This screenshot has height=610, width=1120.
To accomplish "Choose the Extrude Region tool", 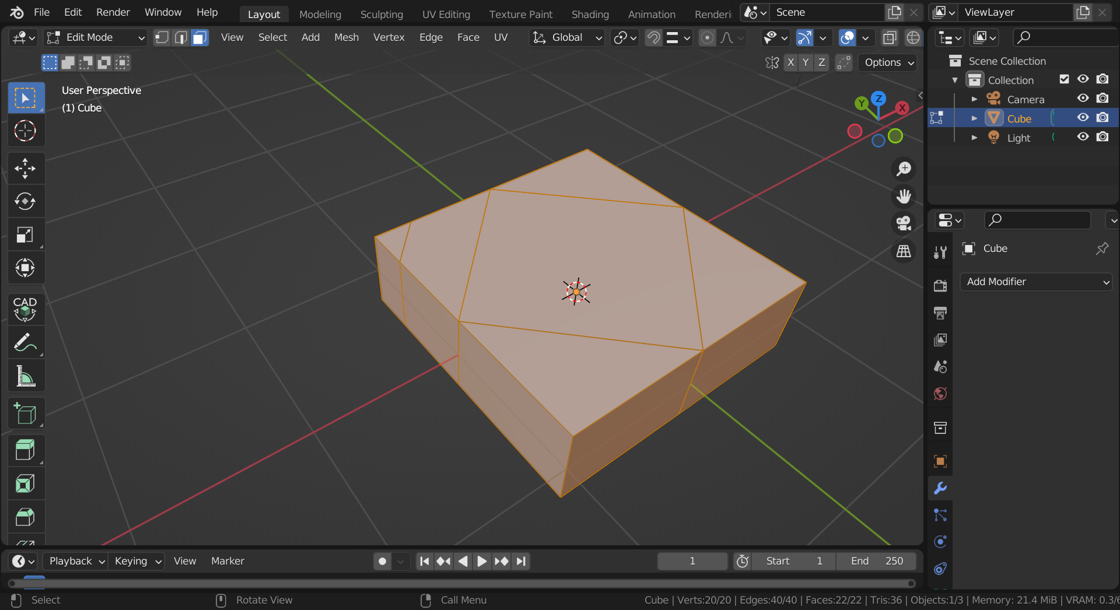I will point(25,450).
